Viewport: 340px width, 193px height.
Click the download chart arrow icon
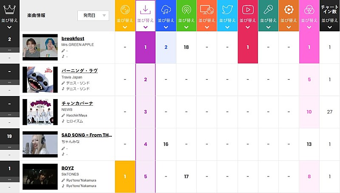(x=145, y=10)
